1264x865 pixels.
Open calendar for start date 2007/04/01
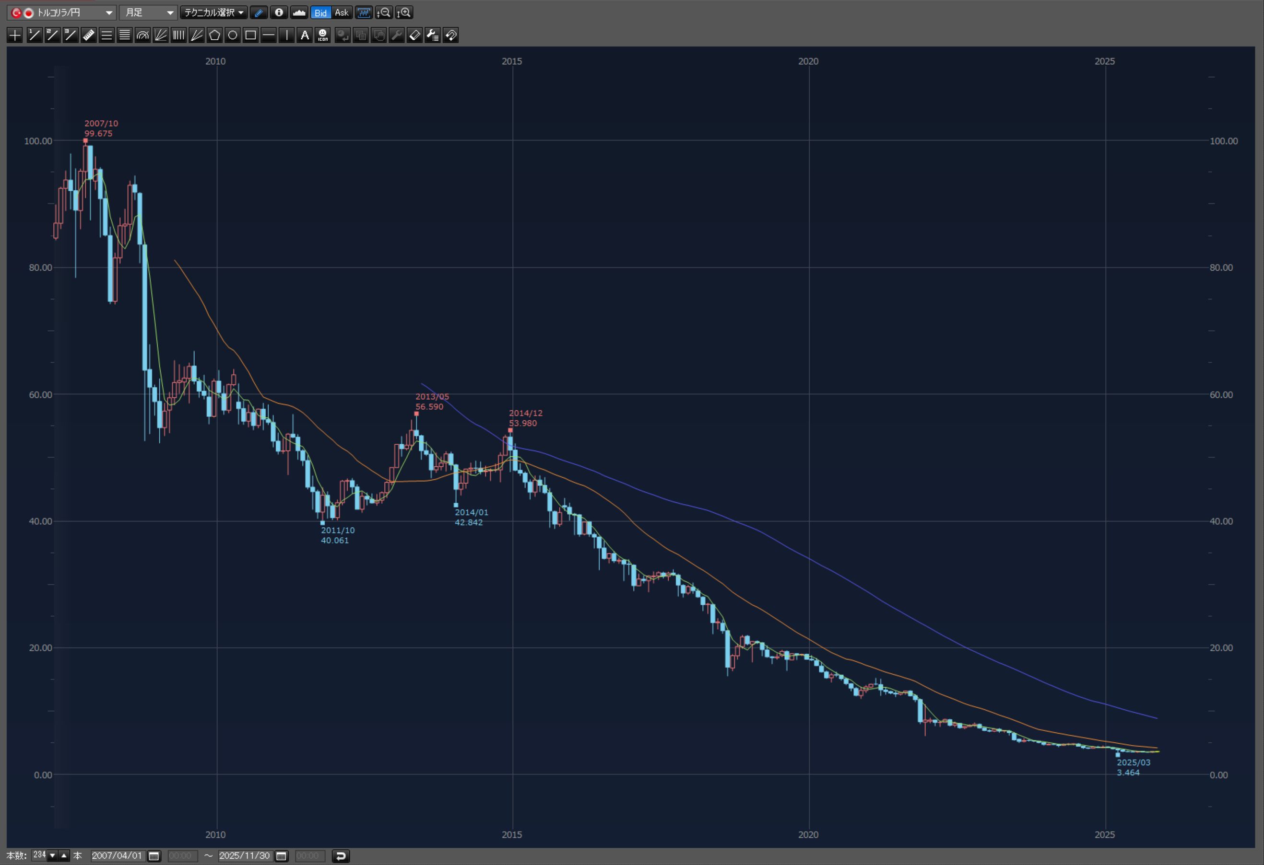point(154,856)
